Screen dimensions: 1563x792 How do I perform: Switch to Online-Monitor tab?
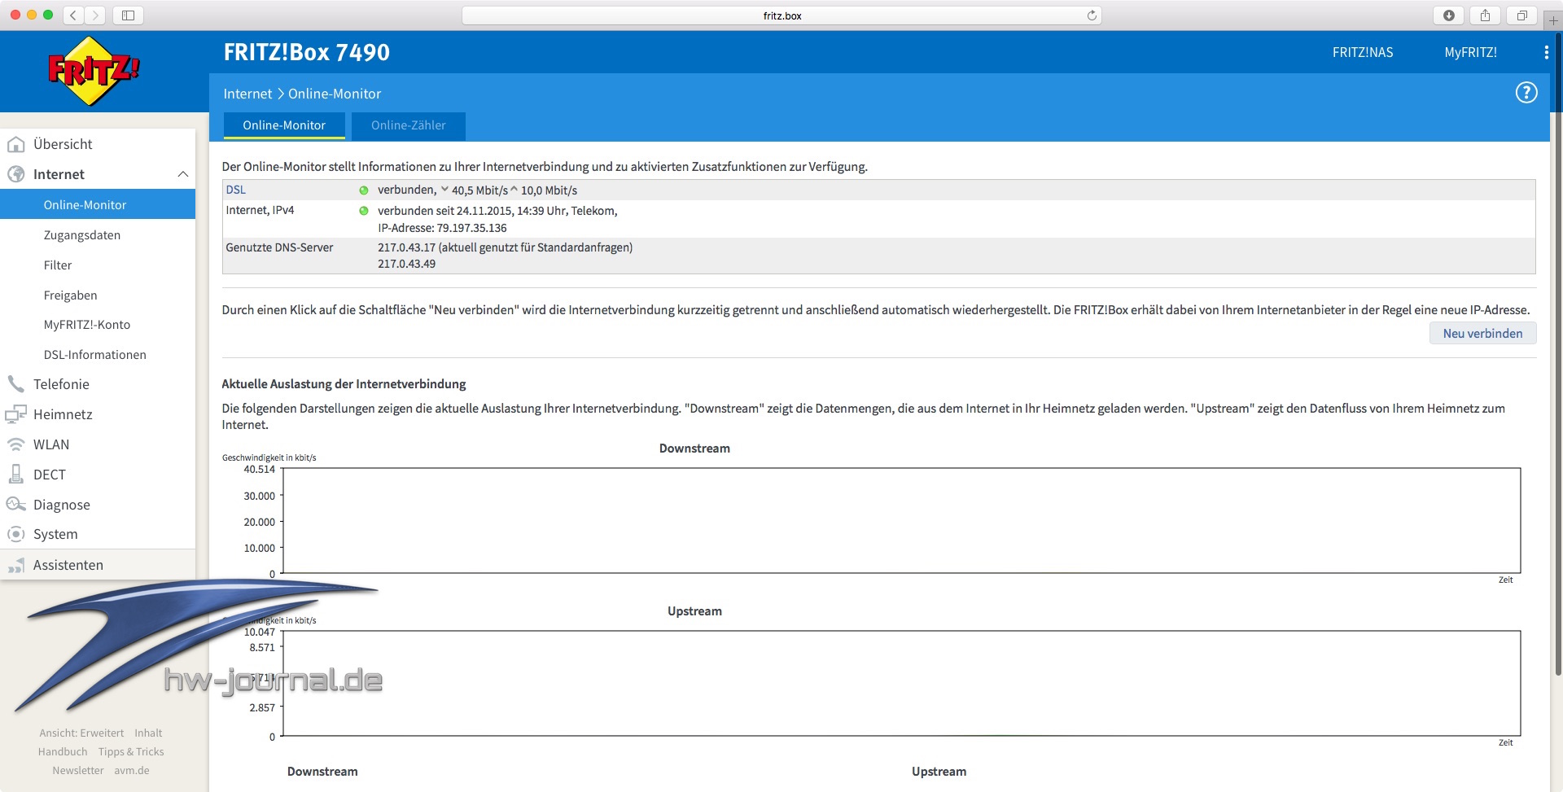284,125
